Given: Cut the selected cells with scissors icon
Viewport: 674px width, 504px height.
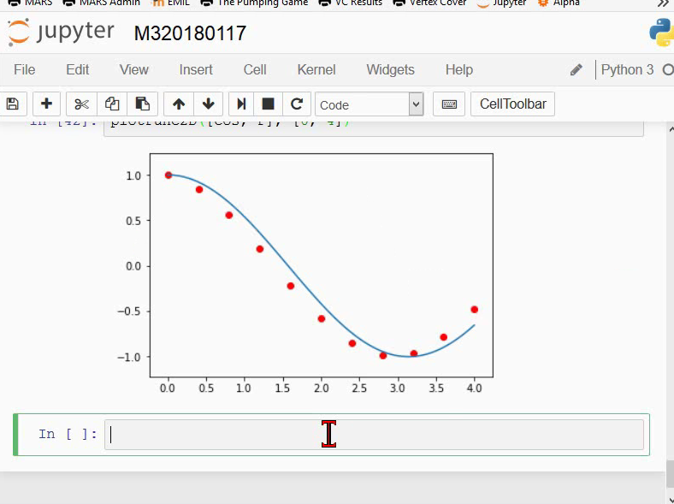Looking at the screenshot, I should click(x=81, y=104).
